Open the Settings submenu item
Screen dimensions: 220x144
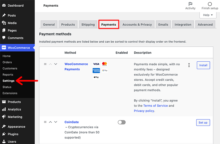[x=8, y=81]
